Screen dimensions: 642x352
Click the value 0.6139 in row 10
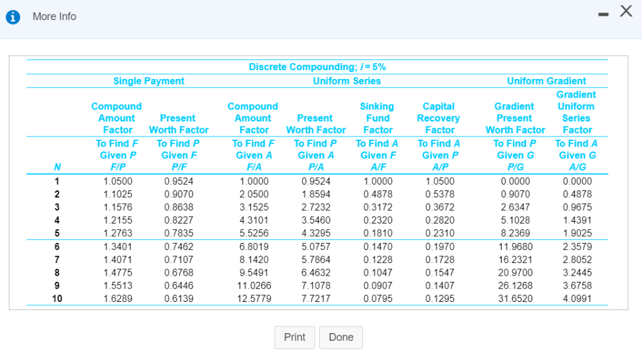[179, 298]
